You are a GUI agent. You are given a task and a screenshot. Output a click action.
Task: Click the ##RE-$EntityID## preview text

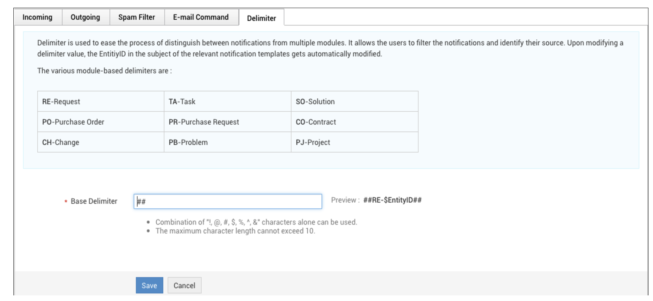392,200
